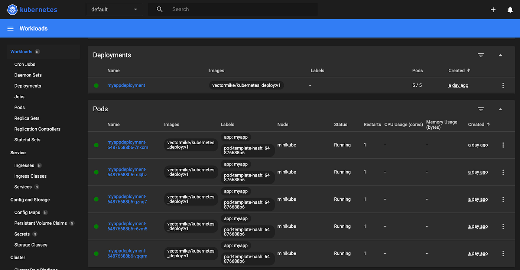This screenshot has height=270, width=520.
Task: Click green status dot of myappdeployment
Action: [x=96, y=85]
